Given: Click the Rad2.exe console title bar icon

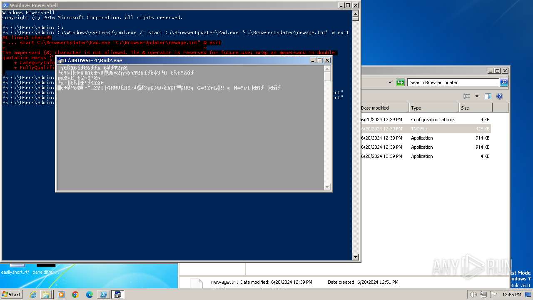Looking at the screenshot, I should click(x=60, y=60).
